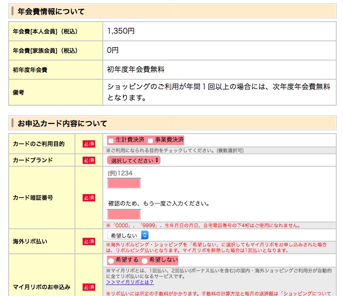Select 希望する radio for マイ月リボ
The image size is (343, 296).
coord(111,260)
